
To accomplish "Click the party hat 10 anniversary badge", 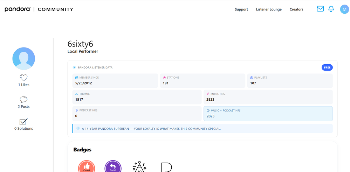I will pyautogui.click(x=139, y=167).
